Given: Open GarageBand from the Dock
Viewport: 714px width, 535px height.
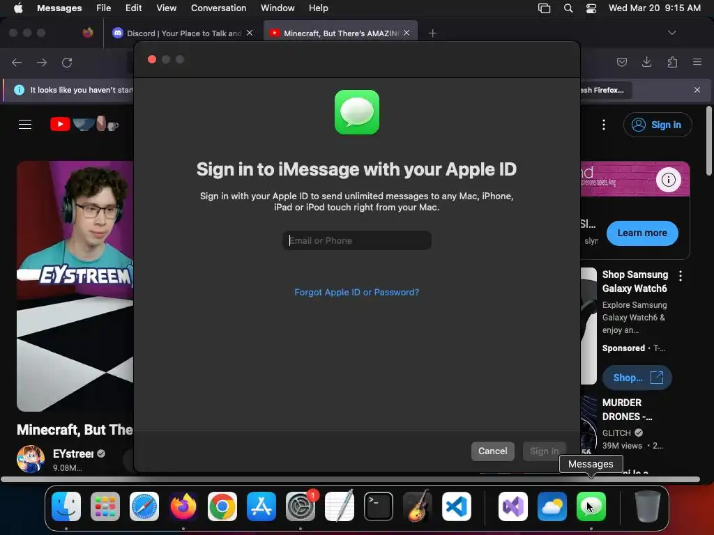Looking at the screenshot, I should coord(418,506).
